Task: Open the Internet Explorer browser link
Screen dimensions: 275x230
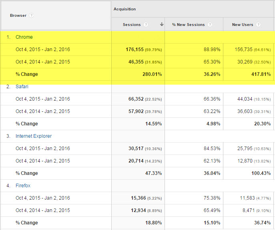Action: pos(34,136)
